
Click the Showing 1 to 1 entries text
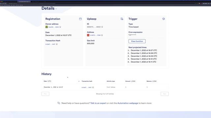coord(105,94)
